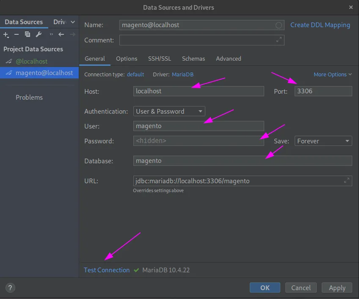Switch to the Schemas tab
Image resolution: width=359 pixels, height=299 pixels.
click(x=193, y=59)
